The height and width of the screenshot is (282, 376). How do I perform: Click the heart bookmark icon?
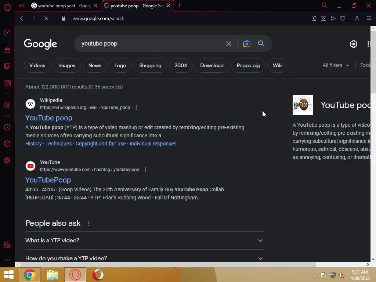pos(343,18)
